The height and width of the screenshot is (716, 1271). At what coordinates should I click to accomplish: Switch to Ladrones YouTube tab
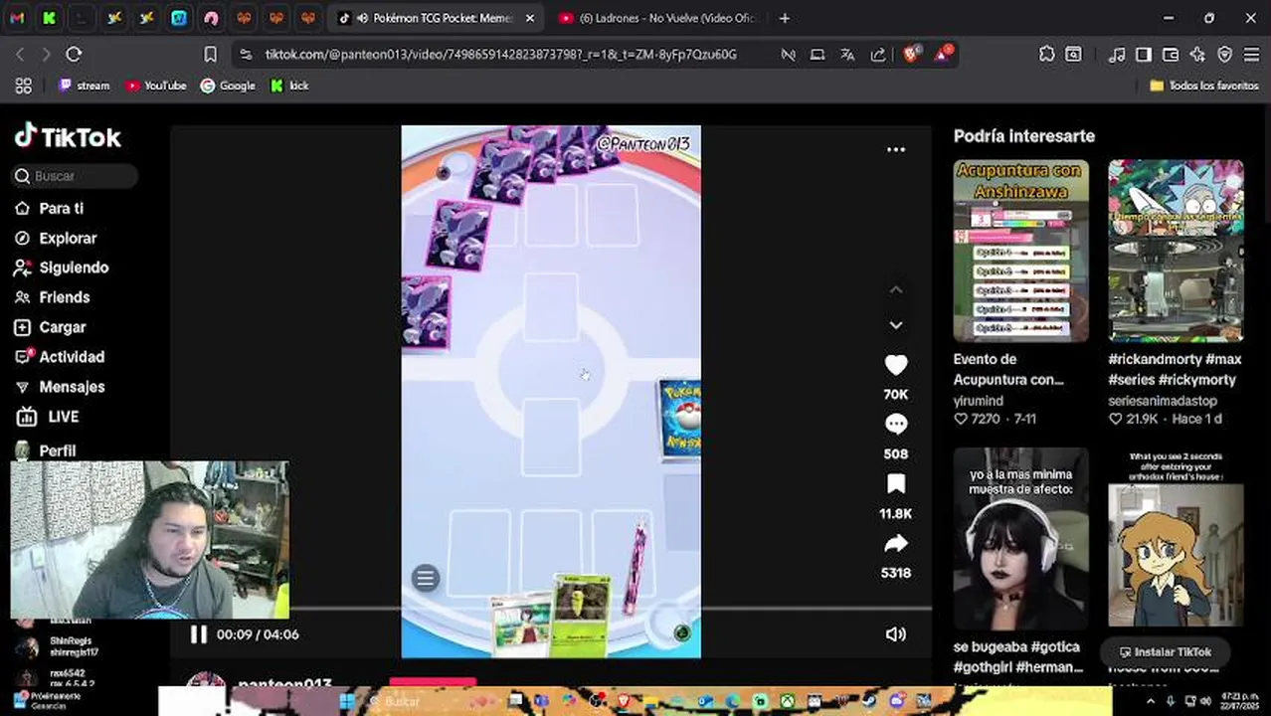[x=657, y=18]
